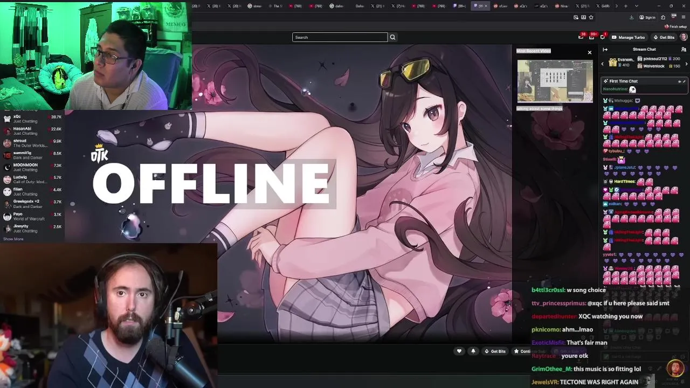690x388 pixels.
Task: Close the active browser tab
Action: click(x=486, y=6)
